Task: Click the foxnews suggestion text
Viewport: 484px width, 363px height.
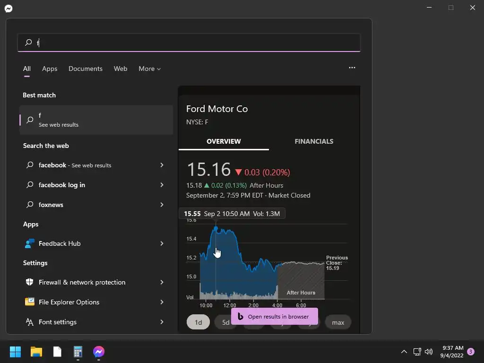Action: click(x=51, y=205)
